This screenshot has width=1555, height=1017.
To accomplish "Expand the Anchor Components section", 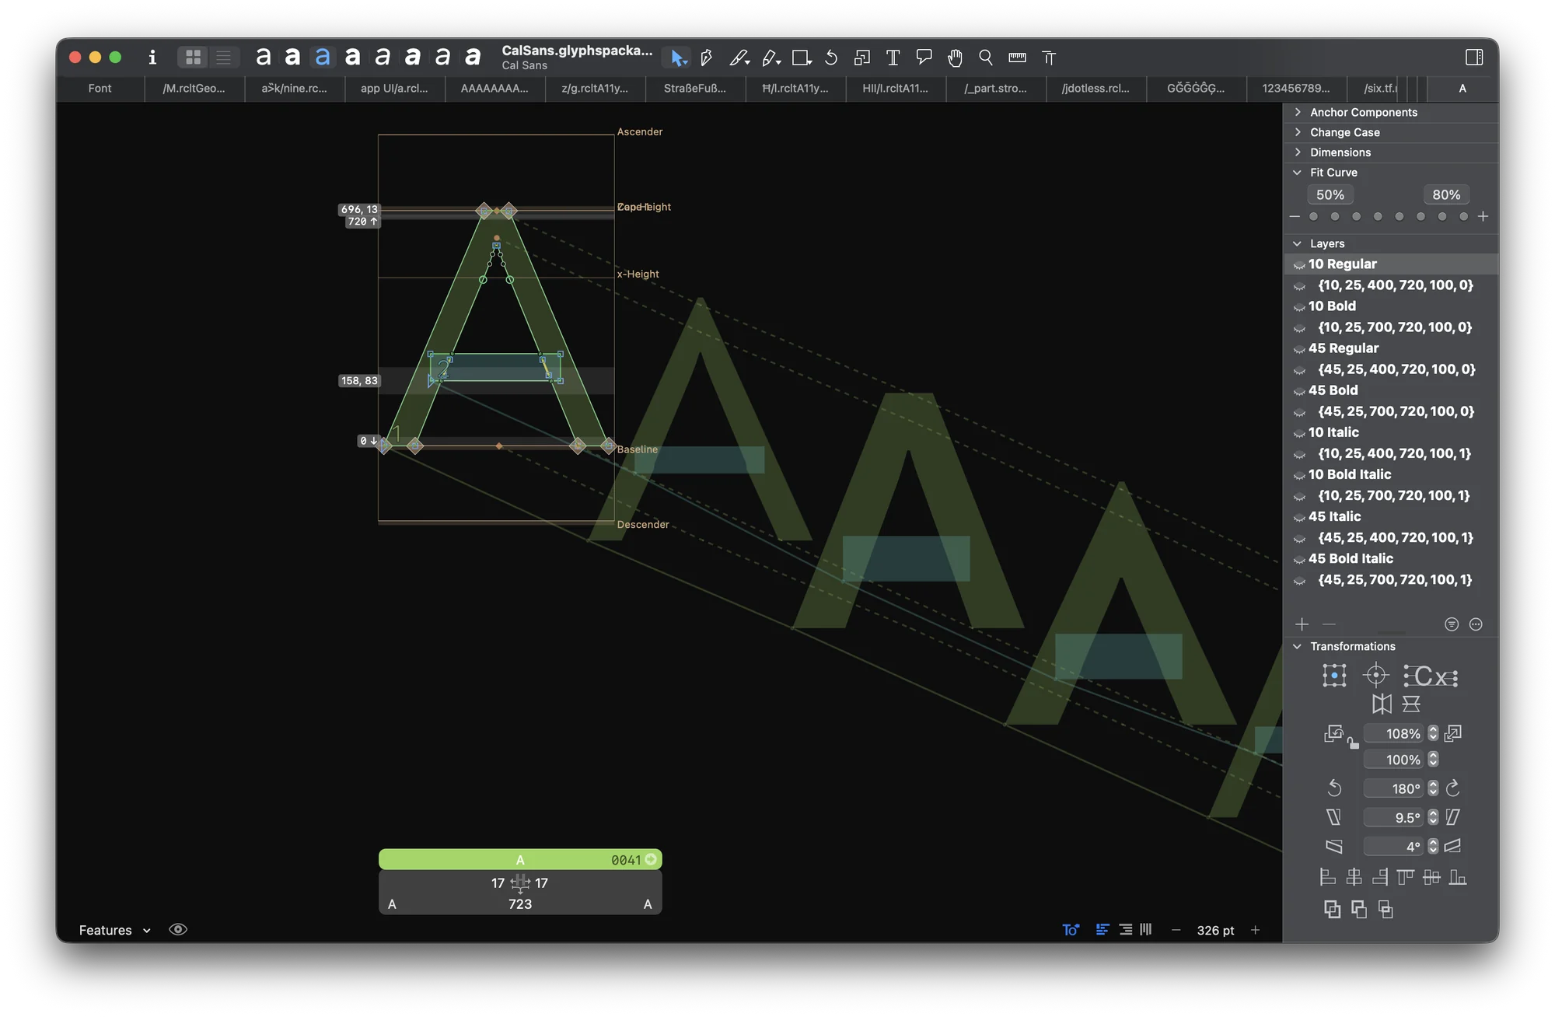I will tap(1298, 112).
